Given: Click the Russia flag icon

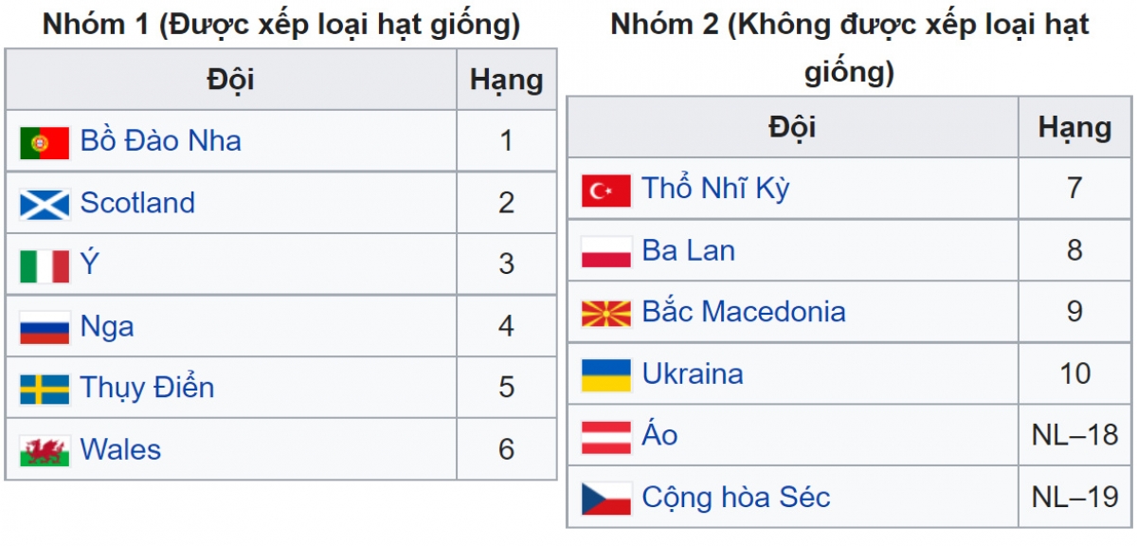Looking at the screenshot, I should pos(45,327).
